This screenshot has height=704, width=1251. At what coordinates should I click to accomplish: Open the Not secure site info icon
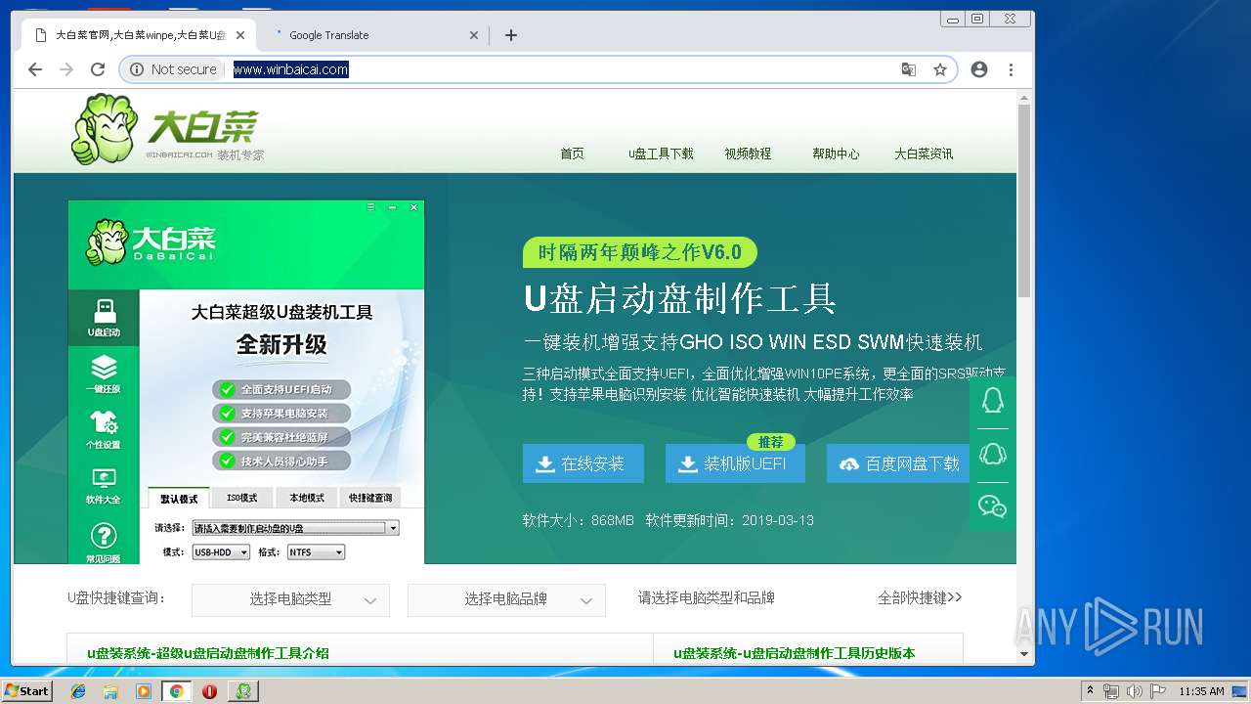click(137, 69)
